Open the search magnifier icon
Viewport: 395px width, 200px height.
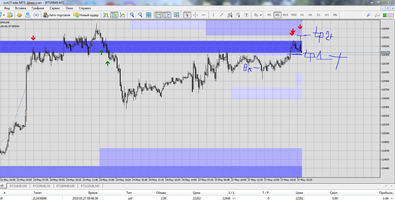[369, 15]
